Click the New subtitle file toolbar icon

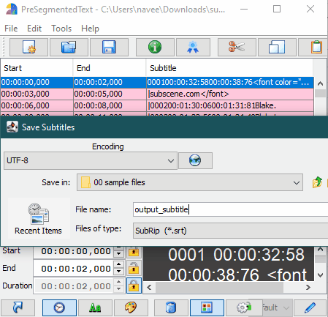(28, 47)
